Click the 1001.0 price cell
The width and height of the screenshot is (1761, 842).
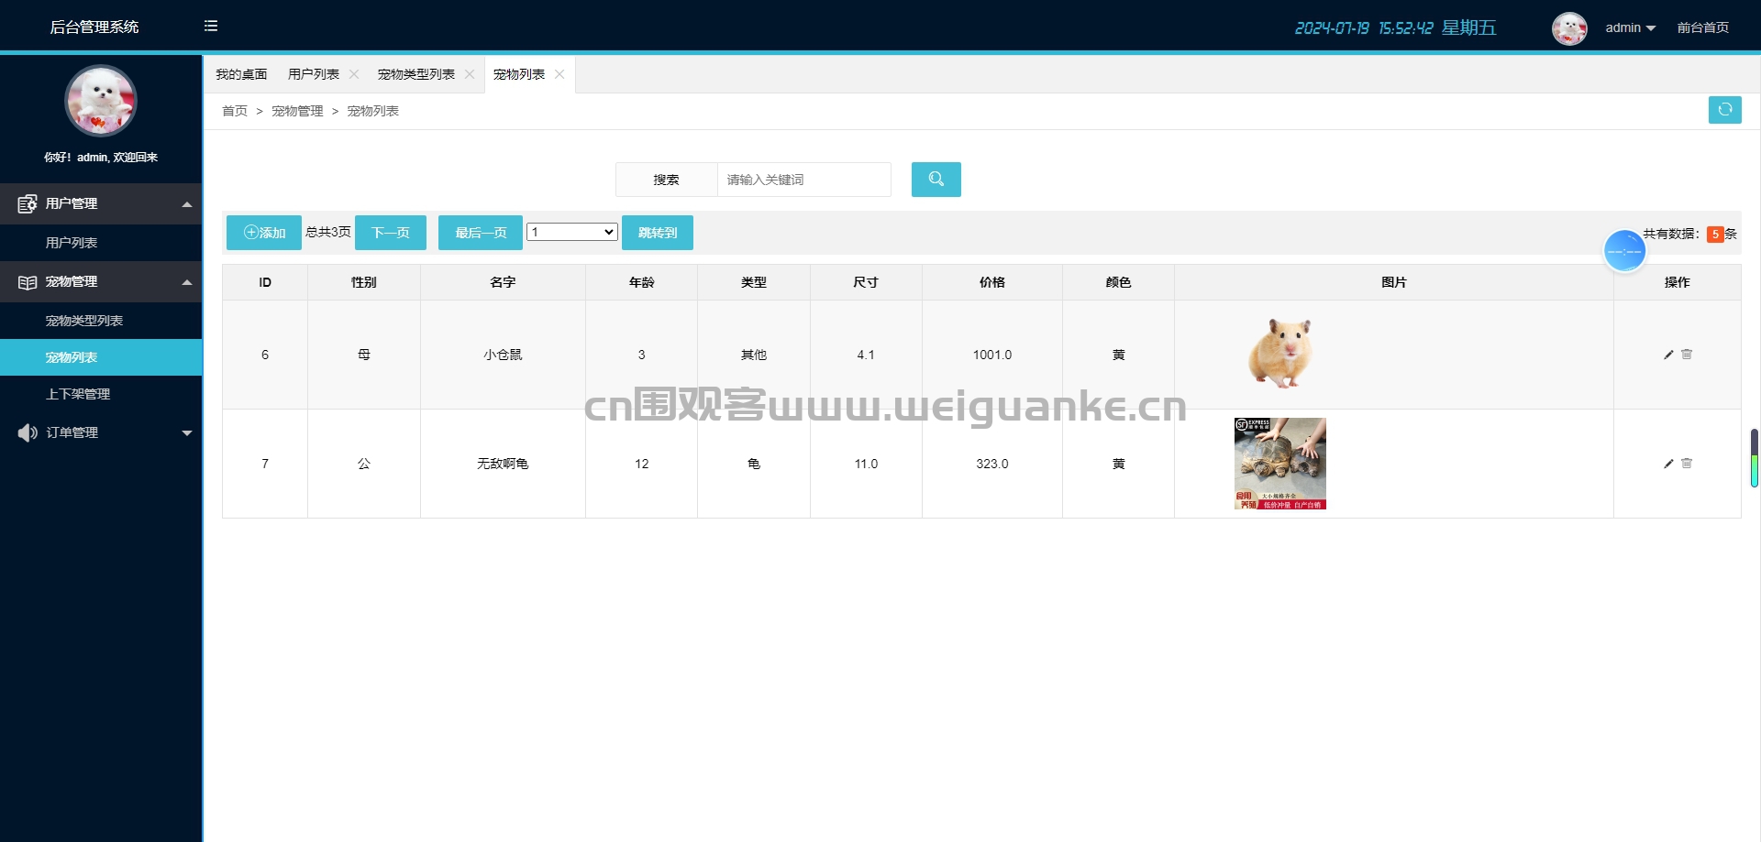click(992, 355)
